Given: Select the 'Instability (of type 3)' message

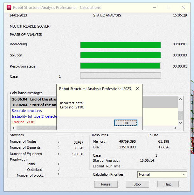Looking at the screenshot, I should (x=34, y=116).
